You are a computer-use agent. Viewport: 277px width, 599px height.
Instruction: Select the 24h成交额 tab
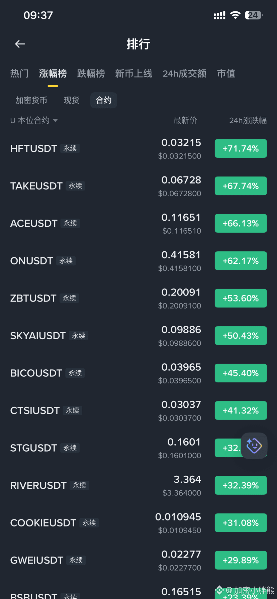(x=185, y=74)
